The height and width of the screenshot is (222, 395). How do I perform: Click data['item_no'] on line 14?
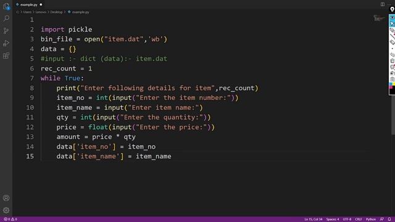[86, 147]
